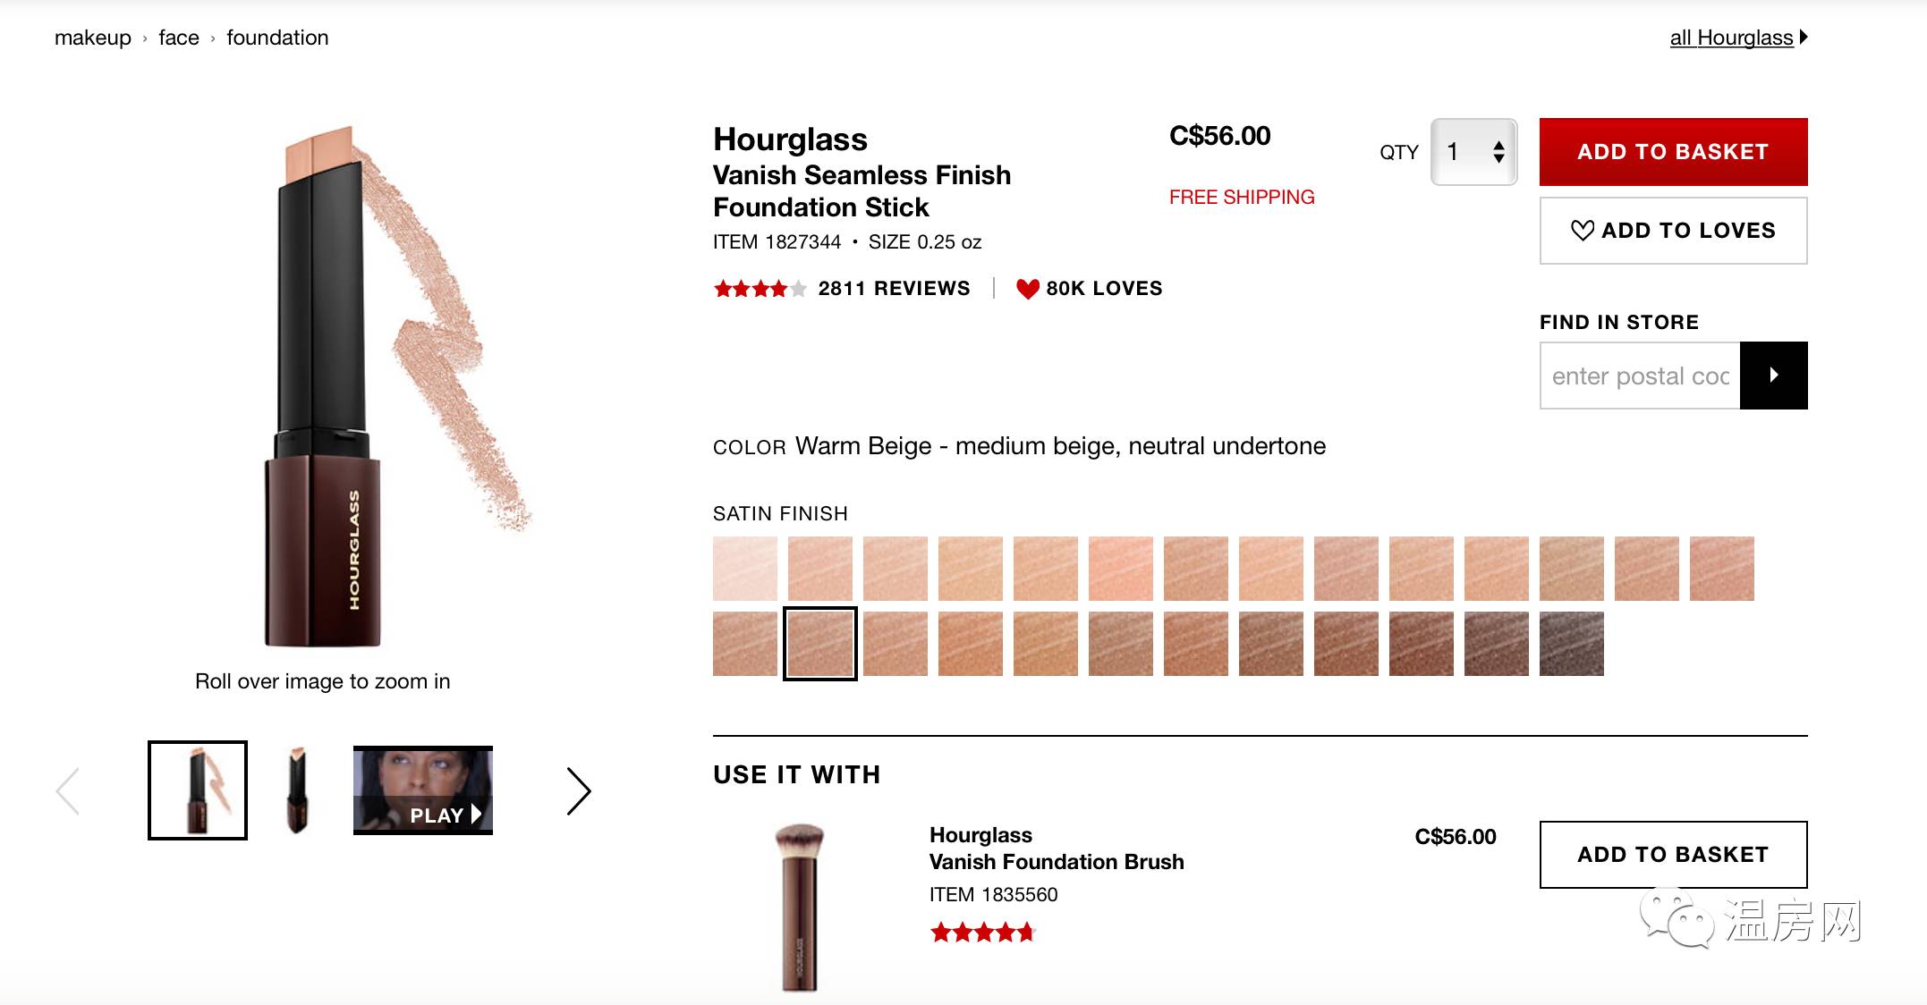Image resolution: width=1927 pixels, height=1005 pixels.
Task: Select the lightest shade swatch in first row
Action: click(745, 569)
